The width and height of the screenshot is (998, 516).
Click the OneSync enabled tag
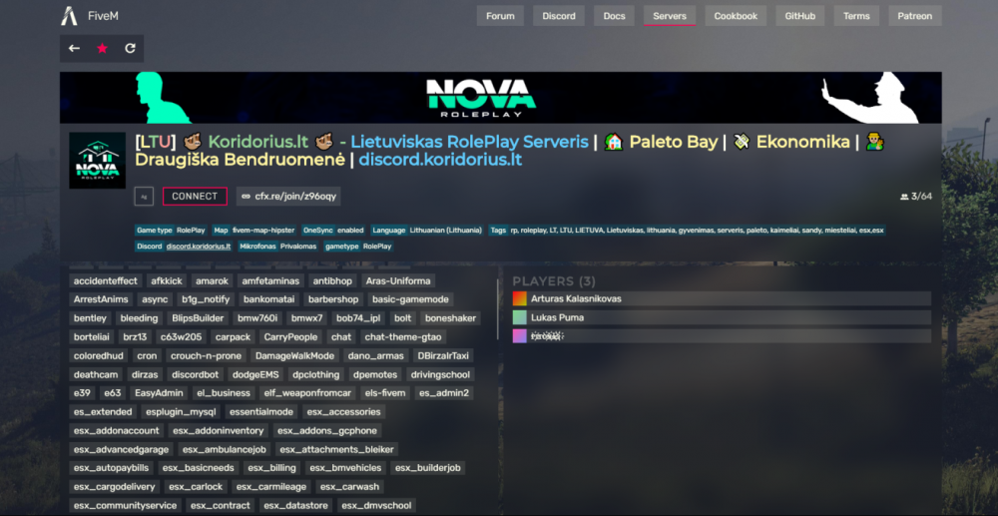click(334, 231)
